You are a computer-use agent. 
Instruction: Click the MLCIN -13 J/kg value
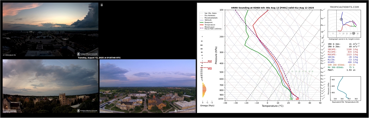click(x=343, y=60)
